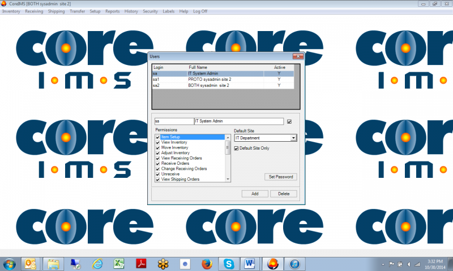Open the Receiving menu
This screenshot has width=453, height=271.
[x=34, y=11]
